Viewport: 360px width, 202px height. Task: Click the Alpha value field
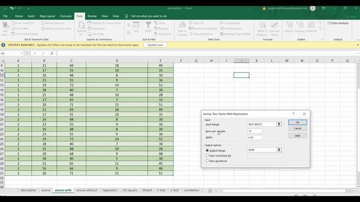(x=255, y=137)
